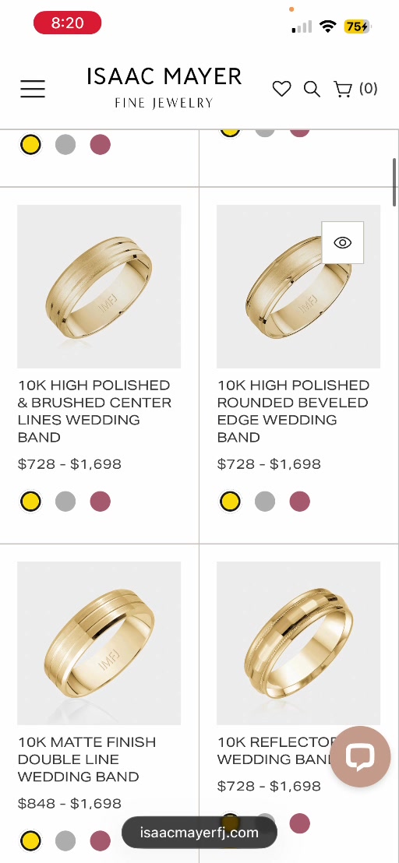This screenshot has height=863, width=399.
Task: Tap the search magnifier icon
Action: (x=312, y=89)
